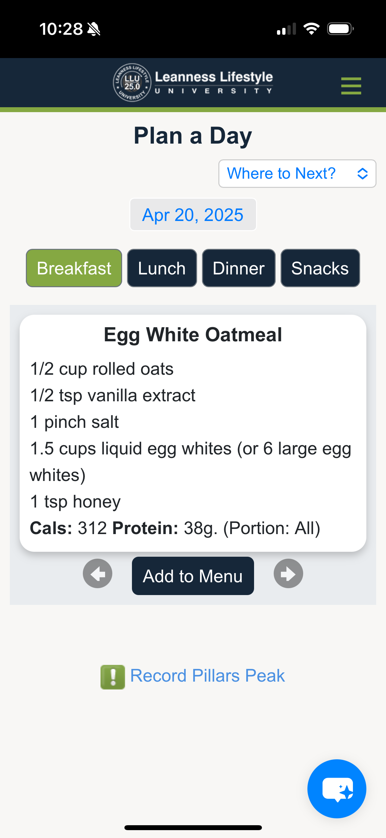The width and height of the screenshot is (386, 838).
Task: Tap the Egg White Oatmeal recipe card
Action: point(193,433)
